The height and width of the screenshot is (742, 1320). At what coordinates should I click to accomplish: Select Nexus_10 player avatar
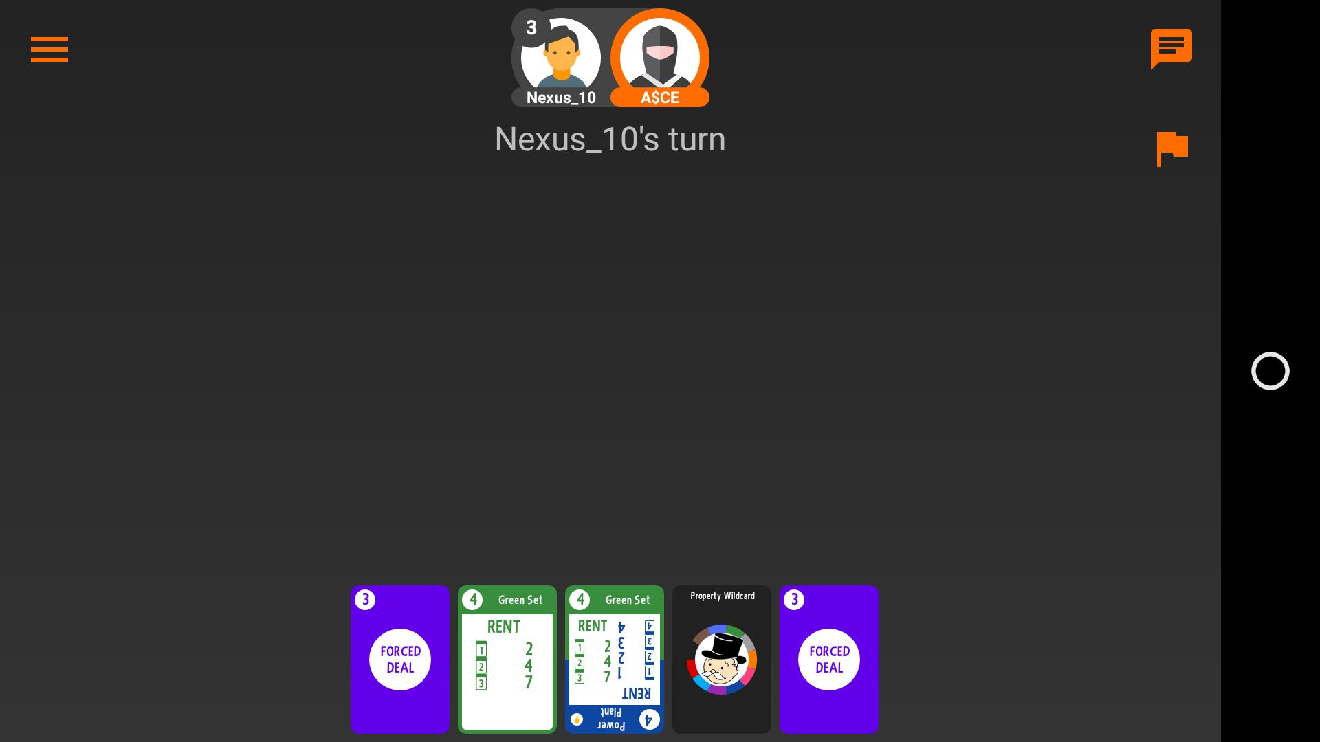pos(561,56)
